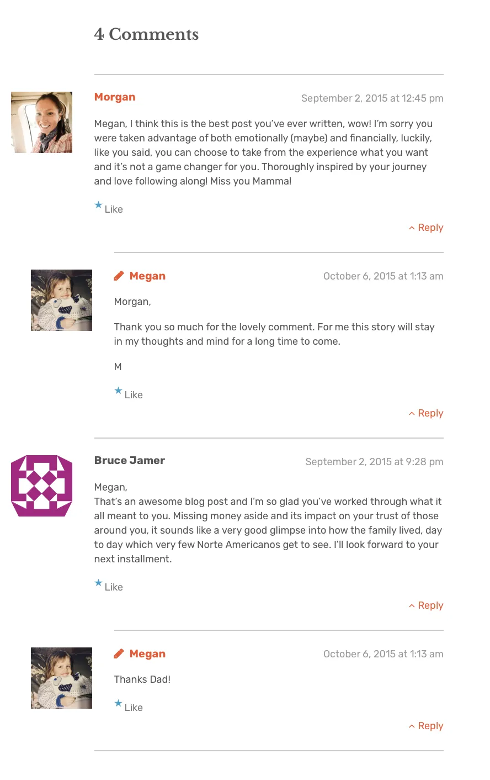Click Bruce Jamer's purple pattern avatar
Screen dimensions: 490x780
41,486
